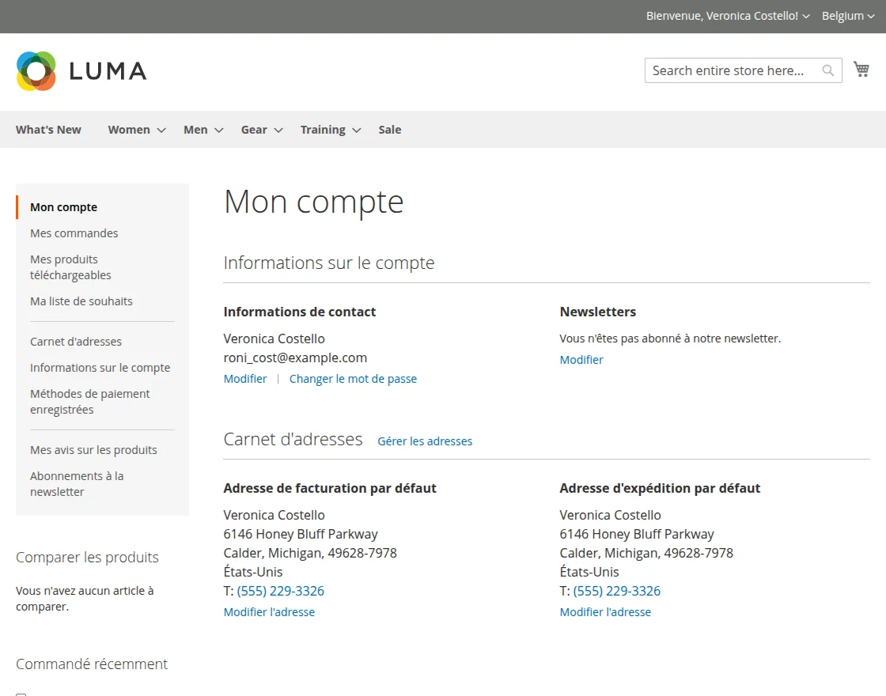Open the Men category dropdown arrow

coord(218,130)
